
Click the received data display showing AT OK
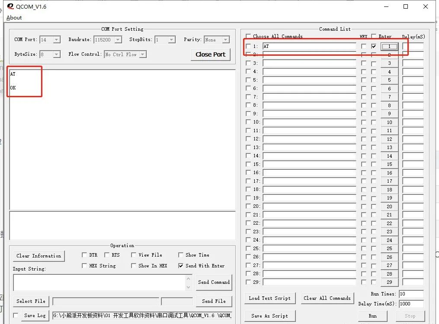pos(122,140)
